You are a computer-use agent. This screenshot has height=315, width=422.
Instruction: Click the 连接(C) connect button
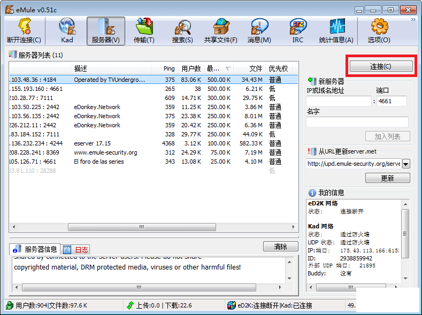tap(381, 66)
